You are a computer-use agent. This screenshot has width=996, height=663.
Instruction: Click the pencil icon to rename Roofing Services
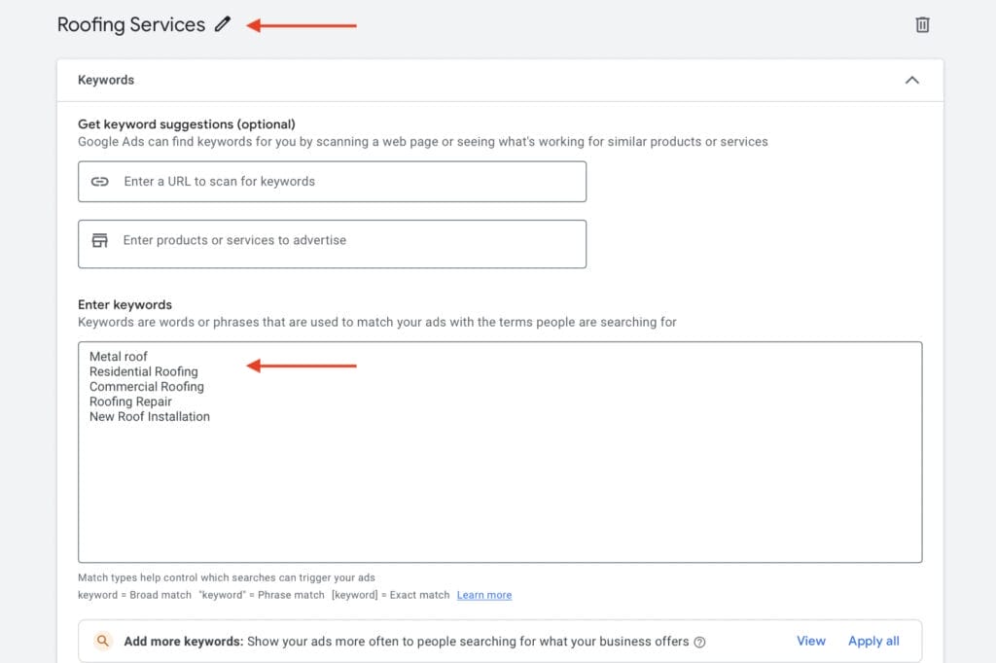[224, 25]
